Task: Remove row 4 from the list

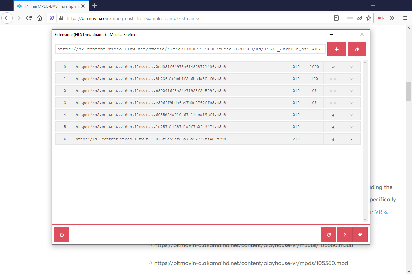Action: 351,115
